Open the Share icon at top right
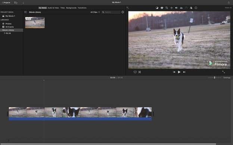This screenshot has height=145, width=233. click(x=229, y=3)
